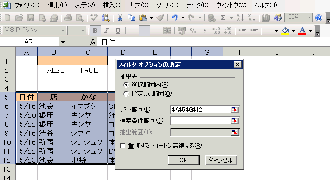Click OK in the filter options dialog
This screenshot has height=180, width=330.
(183, 160)
